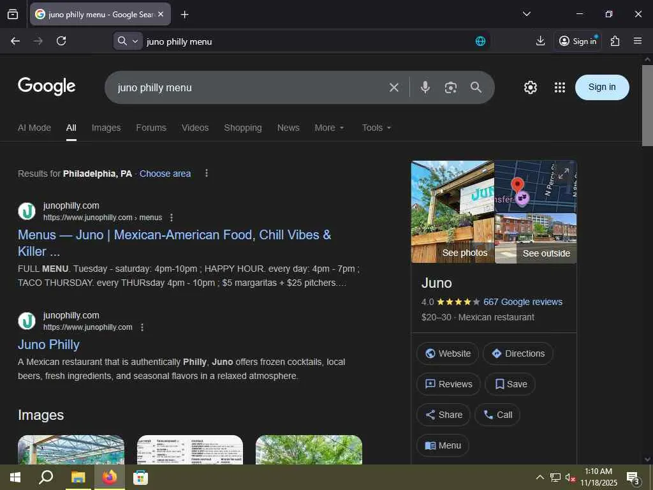
Task: Start voice search with microphone icon
Action: coord(425,87)
